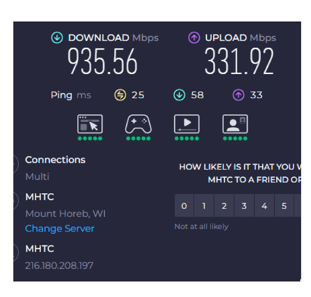
Task: Open the Change Server link
Action: (60, 229)
